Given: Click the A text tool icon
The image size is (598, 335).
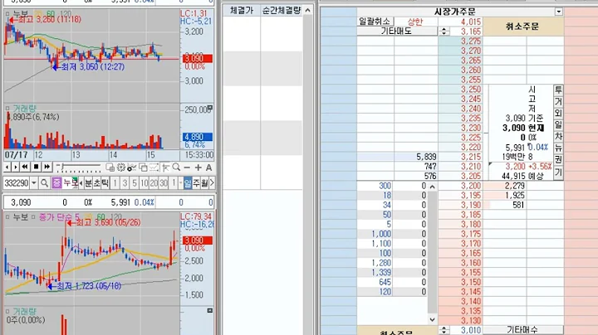Looking at the screenshot, I should [209, 167].
